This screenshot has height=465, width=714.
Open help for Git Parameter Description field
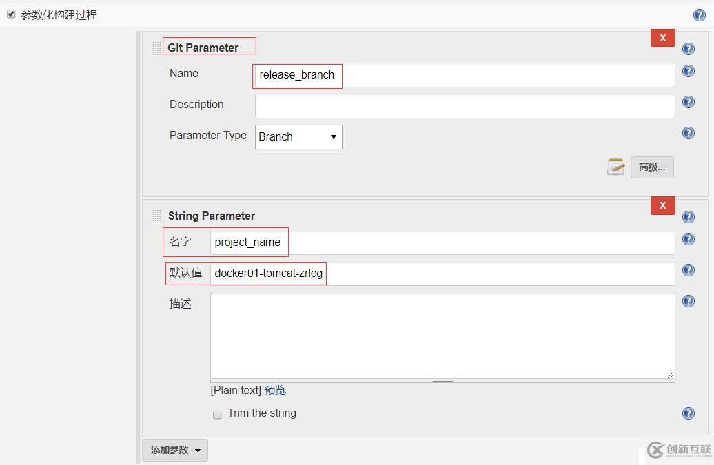tap(688, 102)
